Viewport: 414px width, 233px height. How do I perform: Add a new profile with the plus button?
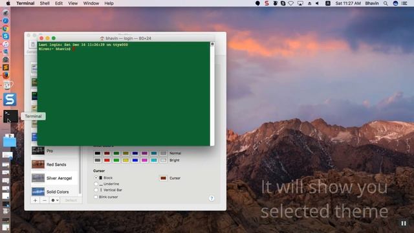click(x=35, y=200)
